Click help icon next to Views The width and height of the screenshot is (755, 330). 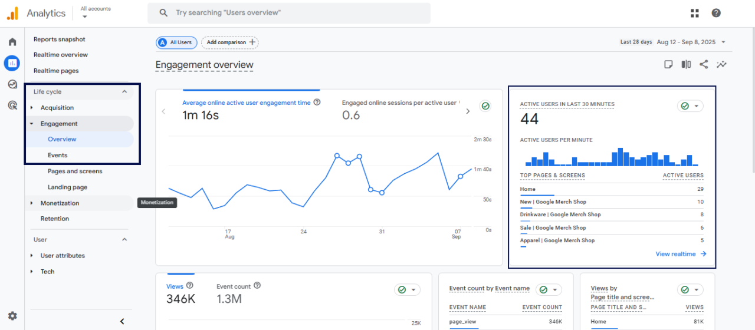tap(190, 286)
